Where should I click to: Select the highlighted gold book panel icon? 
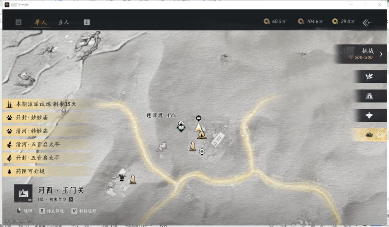point(369,135)
